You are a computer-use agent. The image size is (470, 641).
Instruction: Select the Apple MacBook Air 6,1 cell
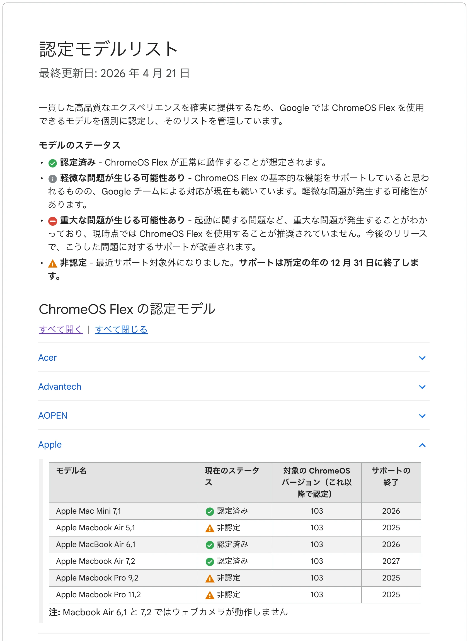[123, 545]
